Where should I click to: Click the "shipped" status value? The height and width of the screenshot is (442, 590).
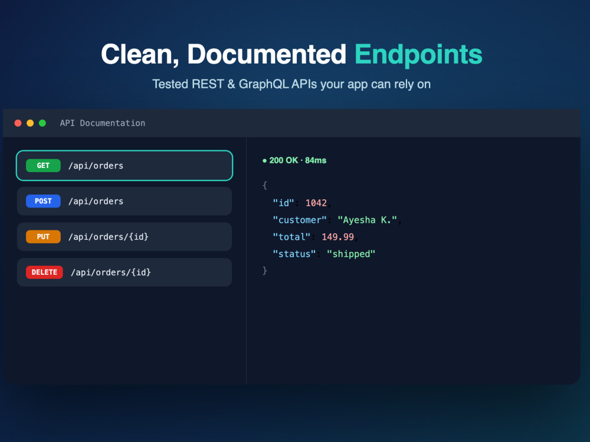[351, 254]
